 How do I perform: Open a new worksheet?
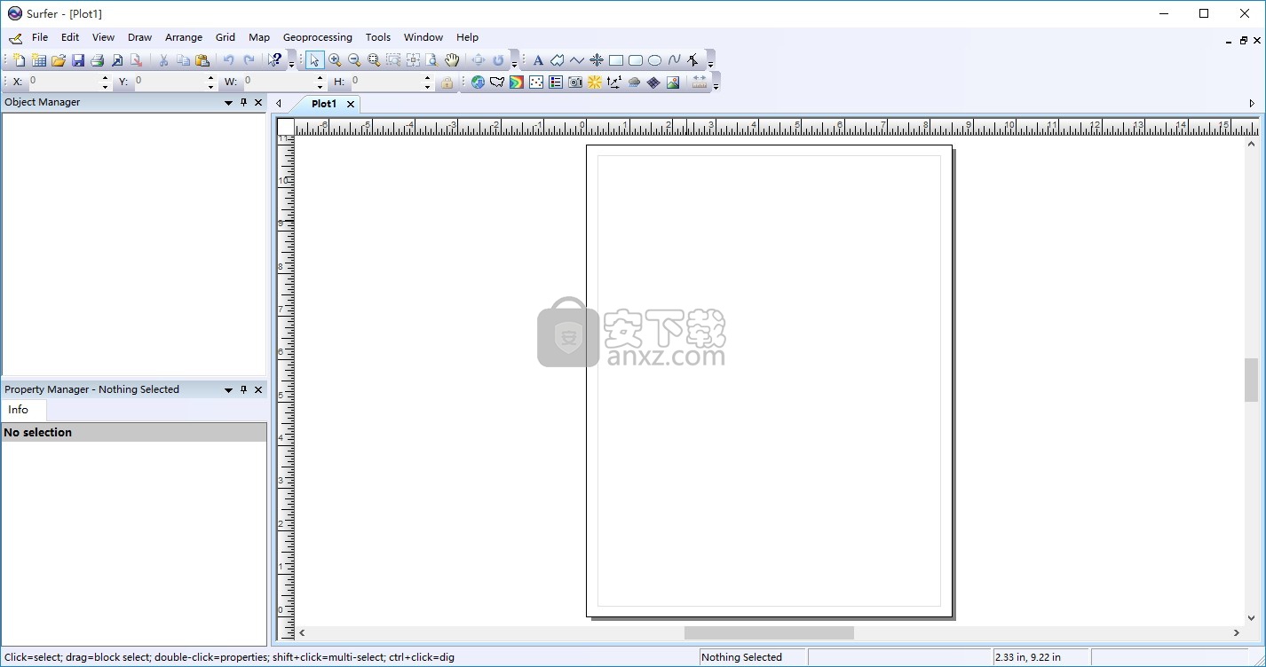(x=39, y=60)
